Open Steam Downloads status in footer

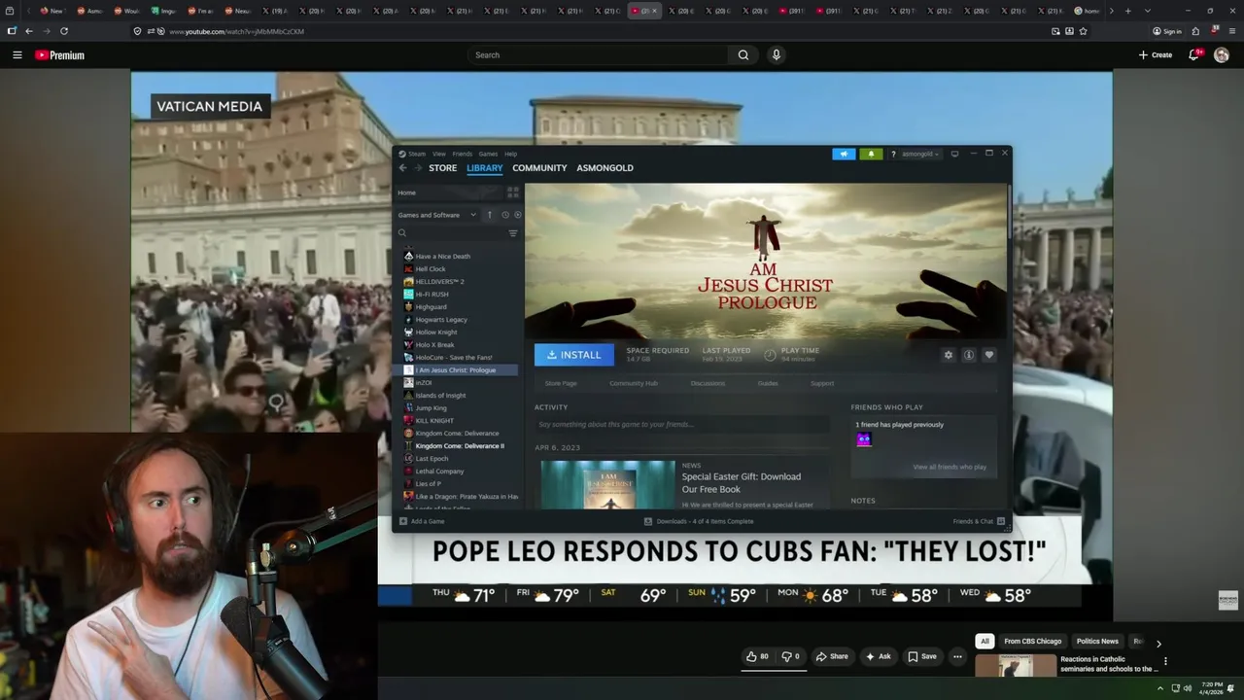pyautogui.click(x=699, y=521)
